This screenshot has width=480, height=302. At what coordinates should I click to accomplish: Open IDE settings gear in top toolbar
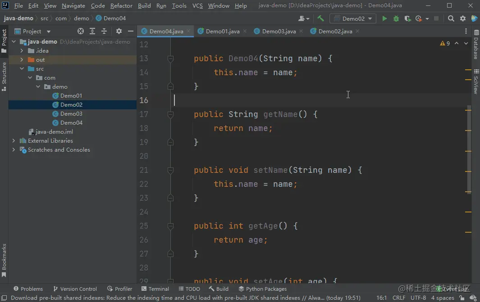click(462, 18)
